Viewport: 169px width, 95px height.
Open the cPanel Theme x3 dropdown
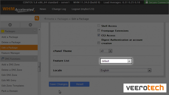click(106, 51)
